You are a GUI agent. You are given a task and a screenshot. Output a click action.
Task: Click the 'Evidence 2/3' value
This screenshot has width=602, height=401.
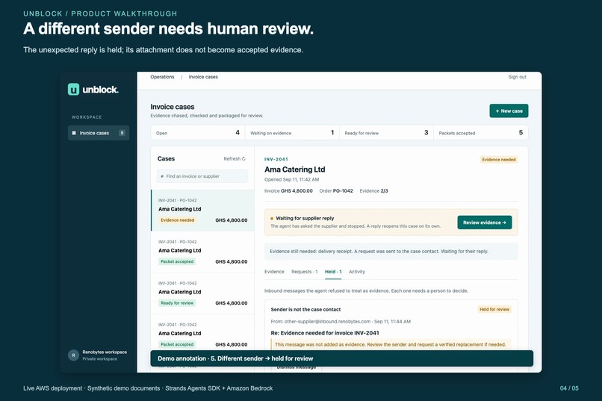373,190
